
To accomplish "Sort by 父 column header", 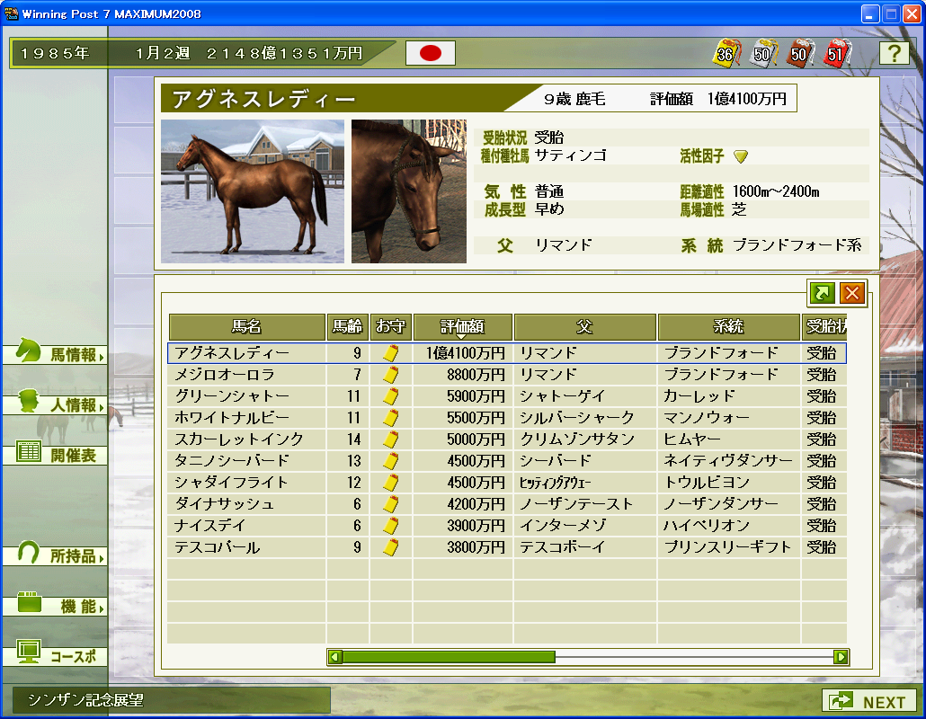I will pos(584,326).
